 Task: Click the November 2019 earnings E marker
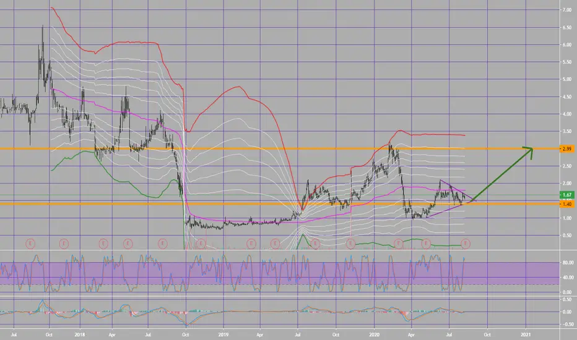pos(350,244)
